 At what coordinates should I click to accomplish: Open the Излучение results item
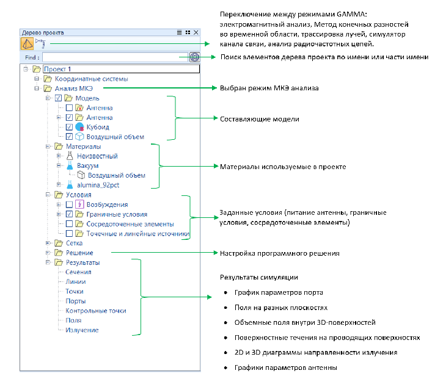pyautogui.click(x=81, y=330)
